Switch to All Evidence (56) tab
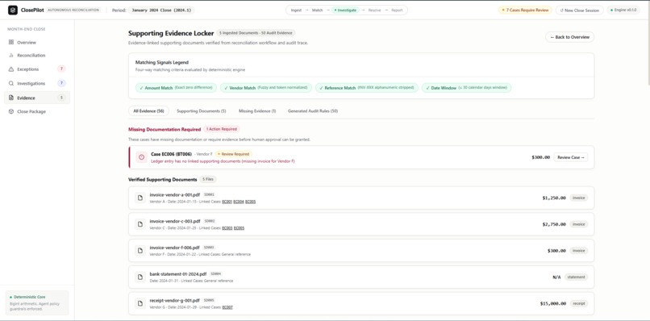This screenshot has height=321, width=650. pyautogui.click(x=148, y=111)
